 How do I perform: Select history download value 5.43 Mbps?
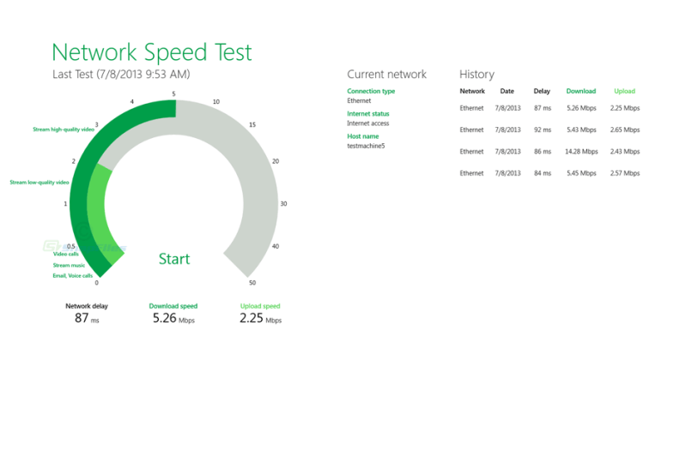coord(581,129)
